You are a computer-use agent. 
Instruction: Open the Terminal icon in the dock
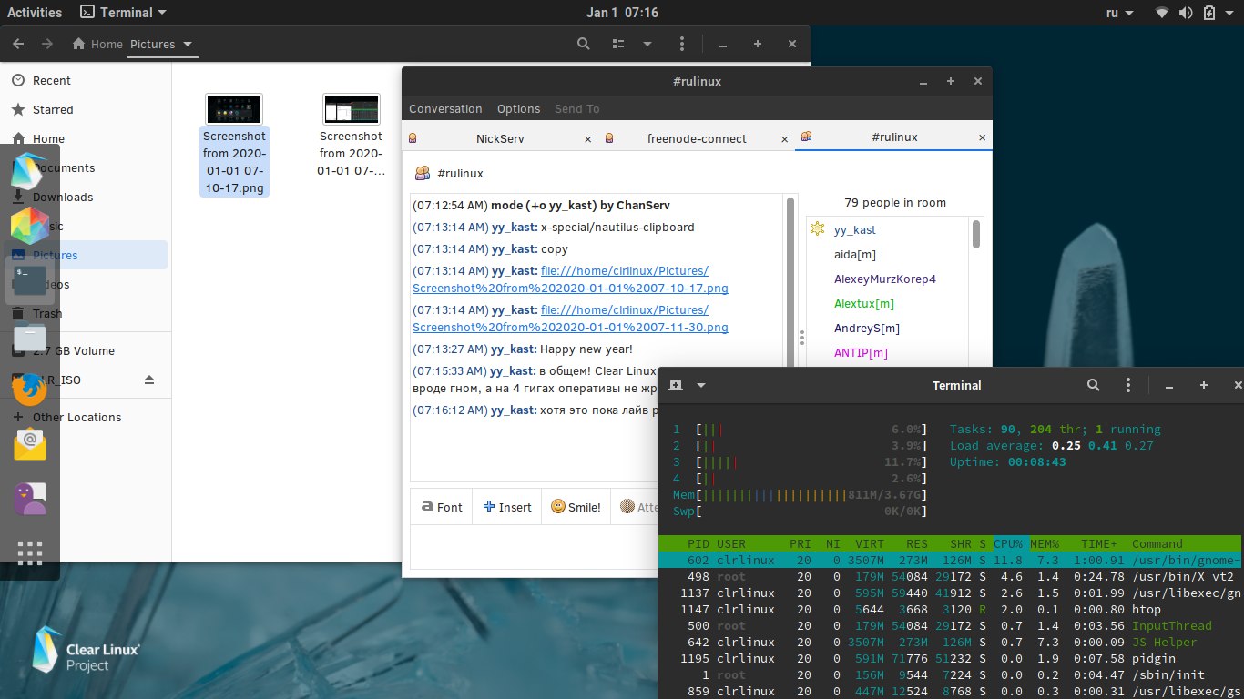tap(29, 280)
